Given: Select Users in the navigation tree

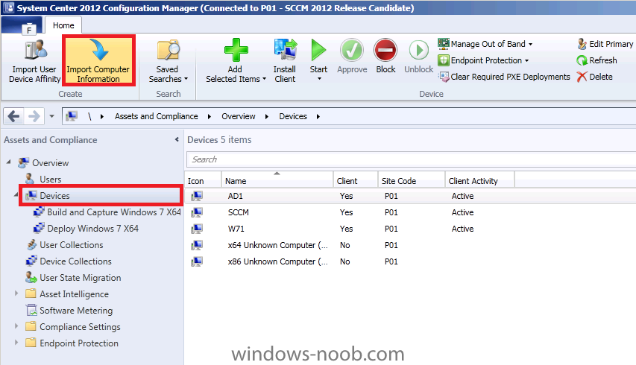Looking at the screenshot, I should (50, 179).
